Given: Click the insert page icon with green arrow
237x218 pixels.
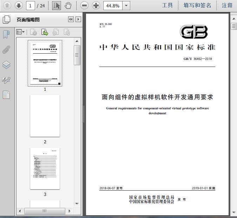Looking at the screenshot, I should coord(45,32).
